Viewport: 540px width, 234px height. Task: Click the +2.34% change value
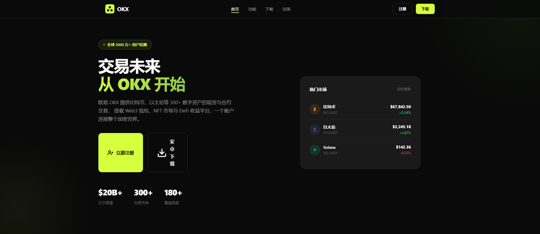pos(405,113)
